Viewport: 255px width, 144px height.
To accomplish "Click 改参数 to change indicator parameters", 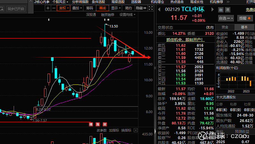I will (x=102, y=130).
